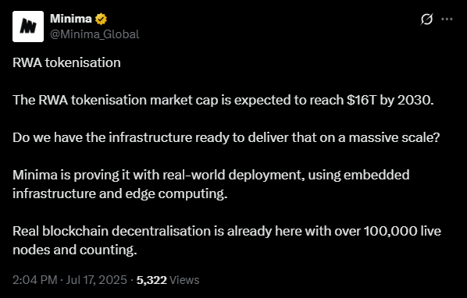The width and height of the screenshot is (467, 298).
Task: Click the "RWA tokenisation" heading line
Action: pos(66,62)
